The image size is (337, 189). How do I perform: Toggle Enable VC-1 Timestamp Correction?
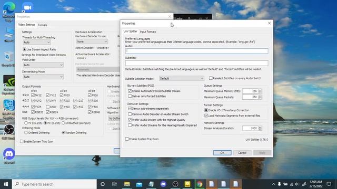click(x=206, y=110)
